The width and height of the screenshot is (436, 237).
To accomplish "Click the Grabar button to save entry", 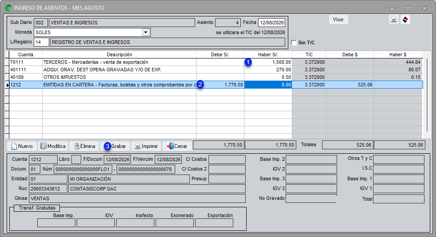I will tap(116, 146).
